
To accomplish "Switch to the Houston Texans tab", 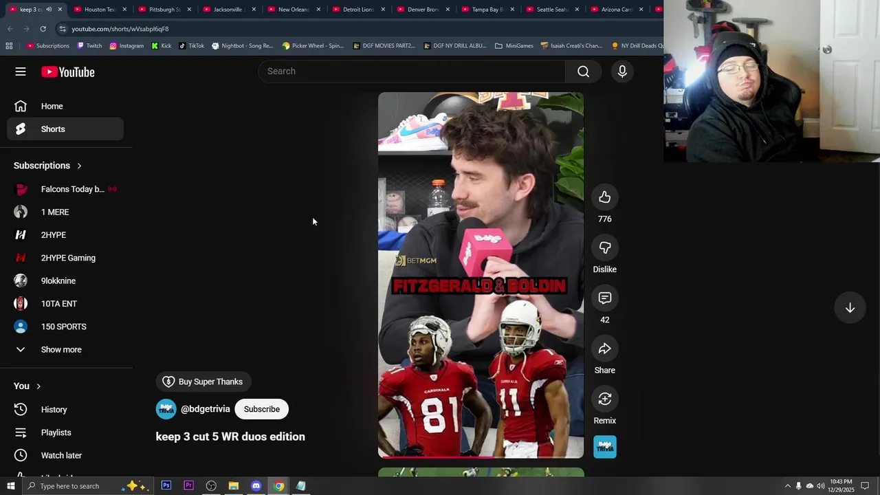I will (x=100, y=10).
